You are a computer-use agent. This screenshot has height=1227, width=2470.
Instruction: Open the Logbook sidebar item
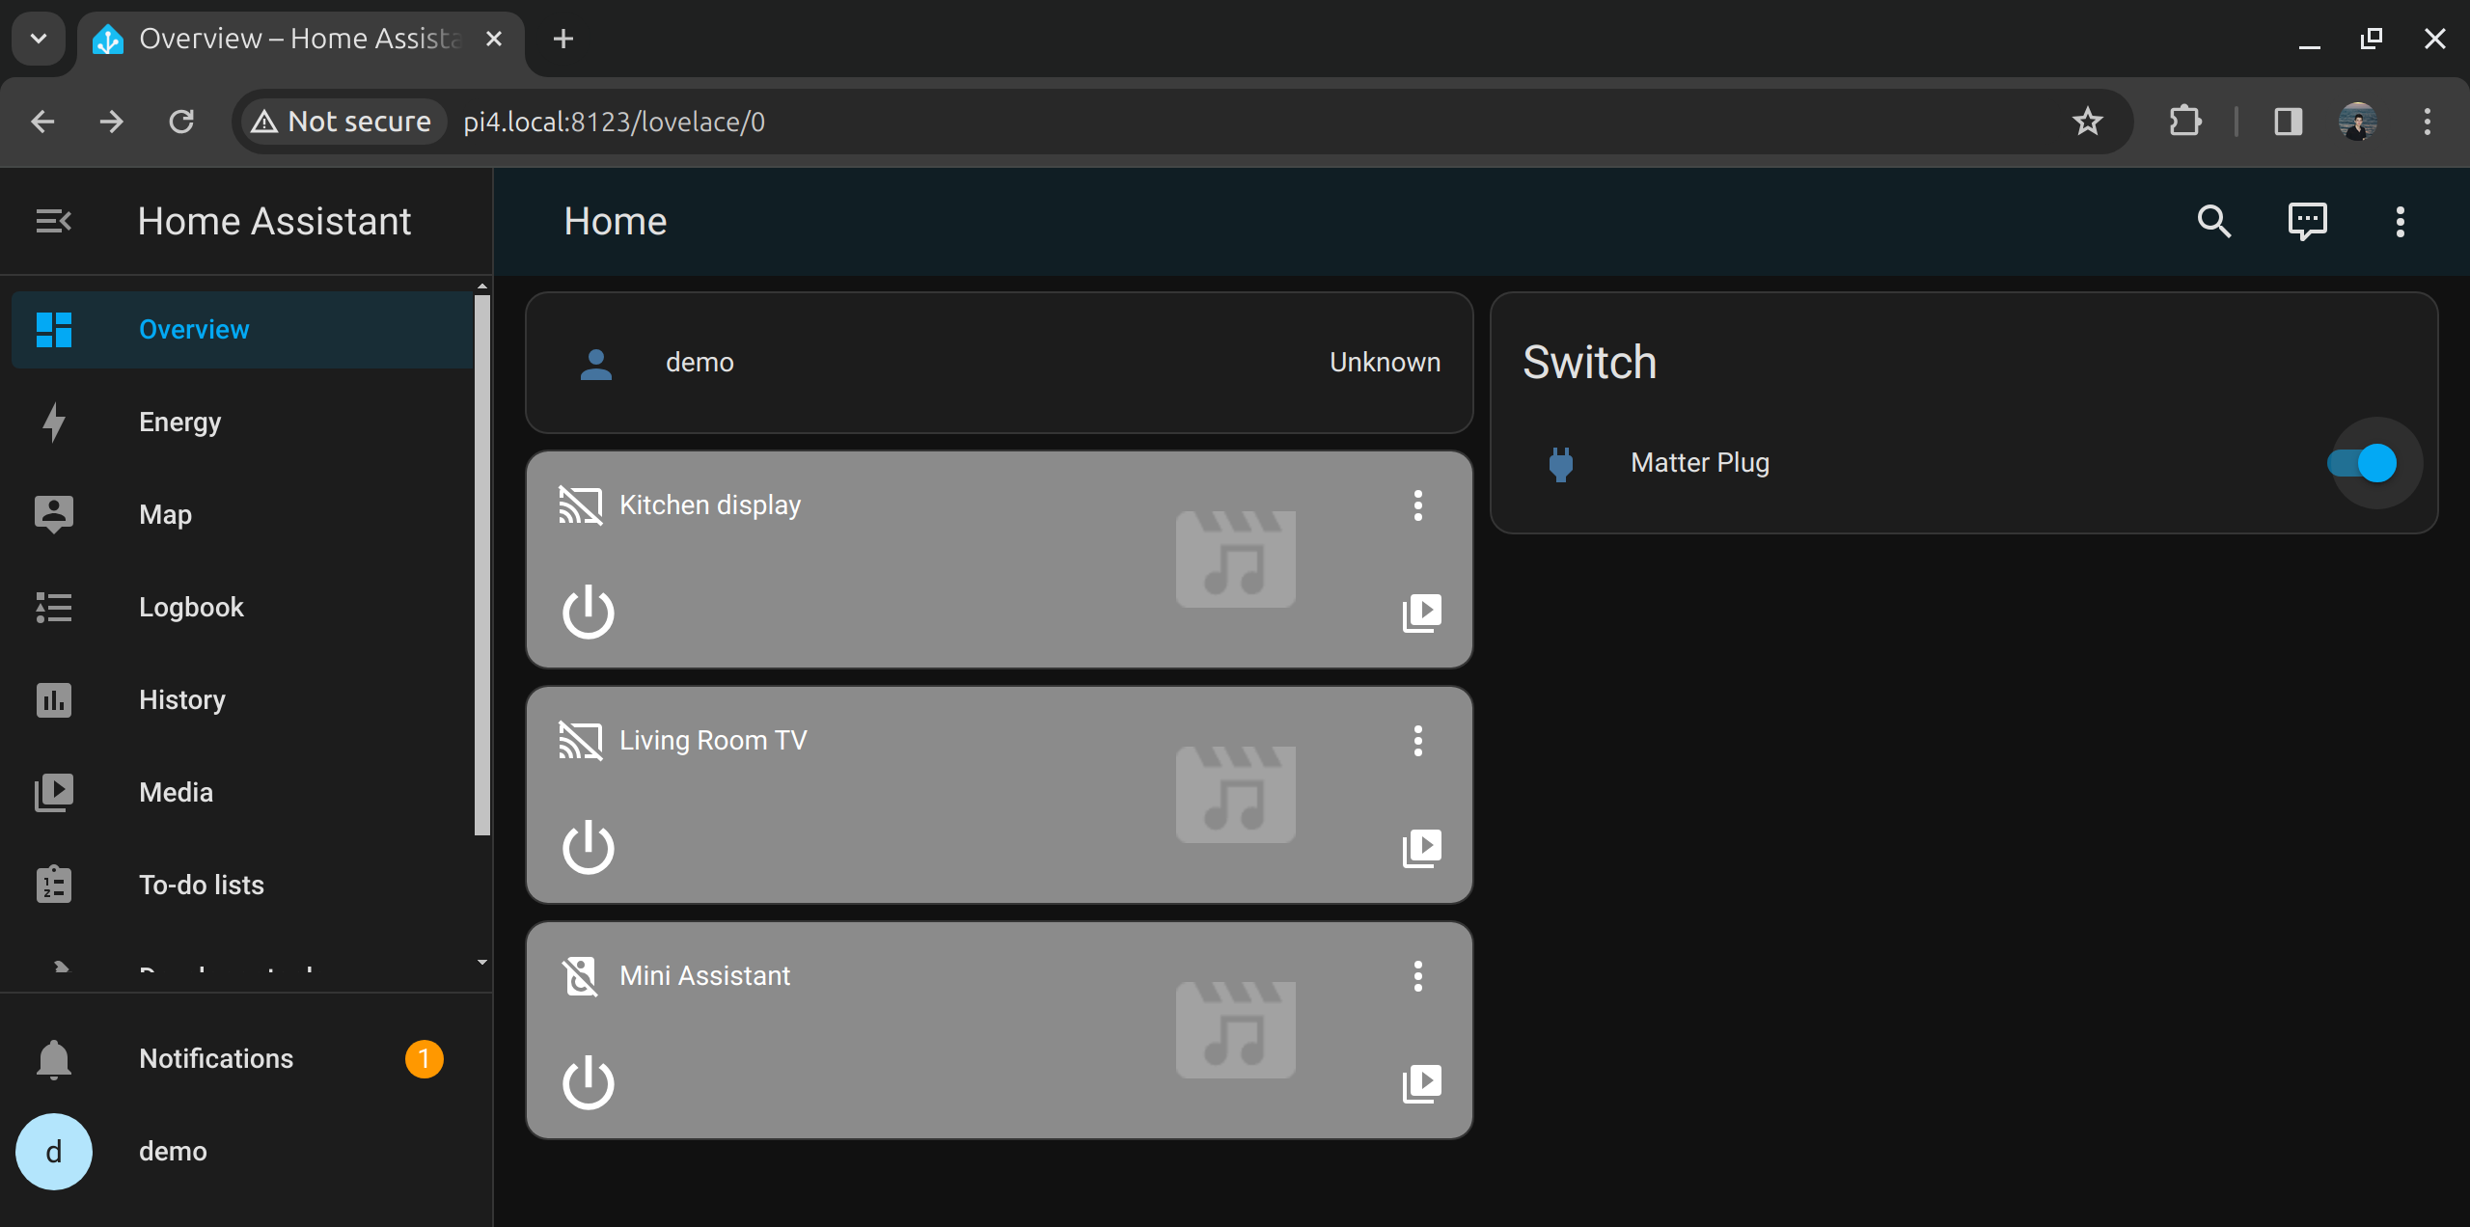point(191,608)
